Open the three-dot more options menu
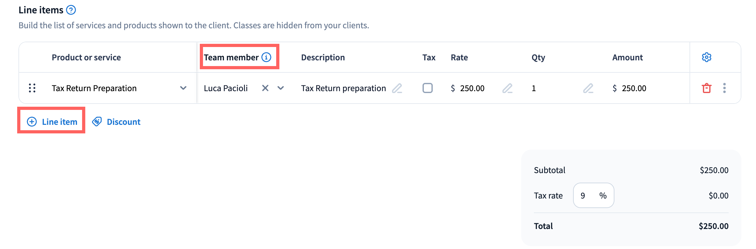 click(x=724, y=88)
